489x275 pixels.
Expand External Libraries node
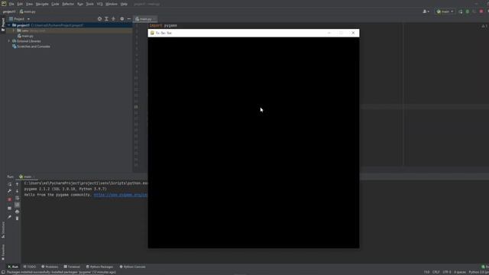coord(9,41)
